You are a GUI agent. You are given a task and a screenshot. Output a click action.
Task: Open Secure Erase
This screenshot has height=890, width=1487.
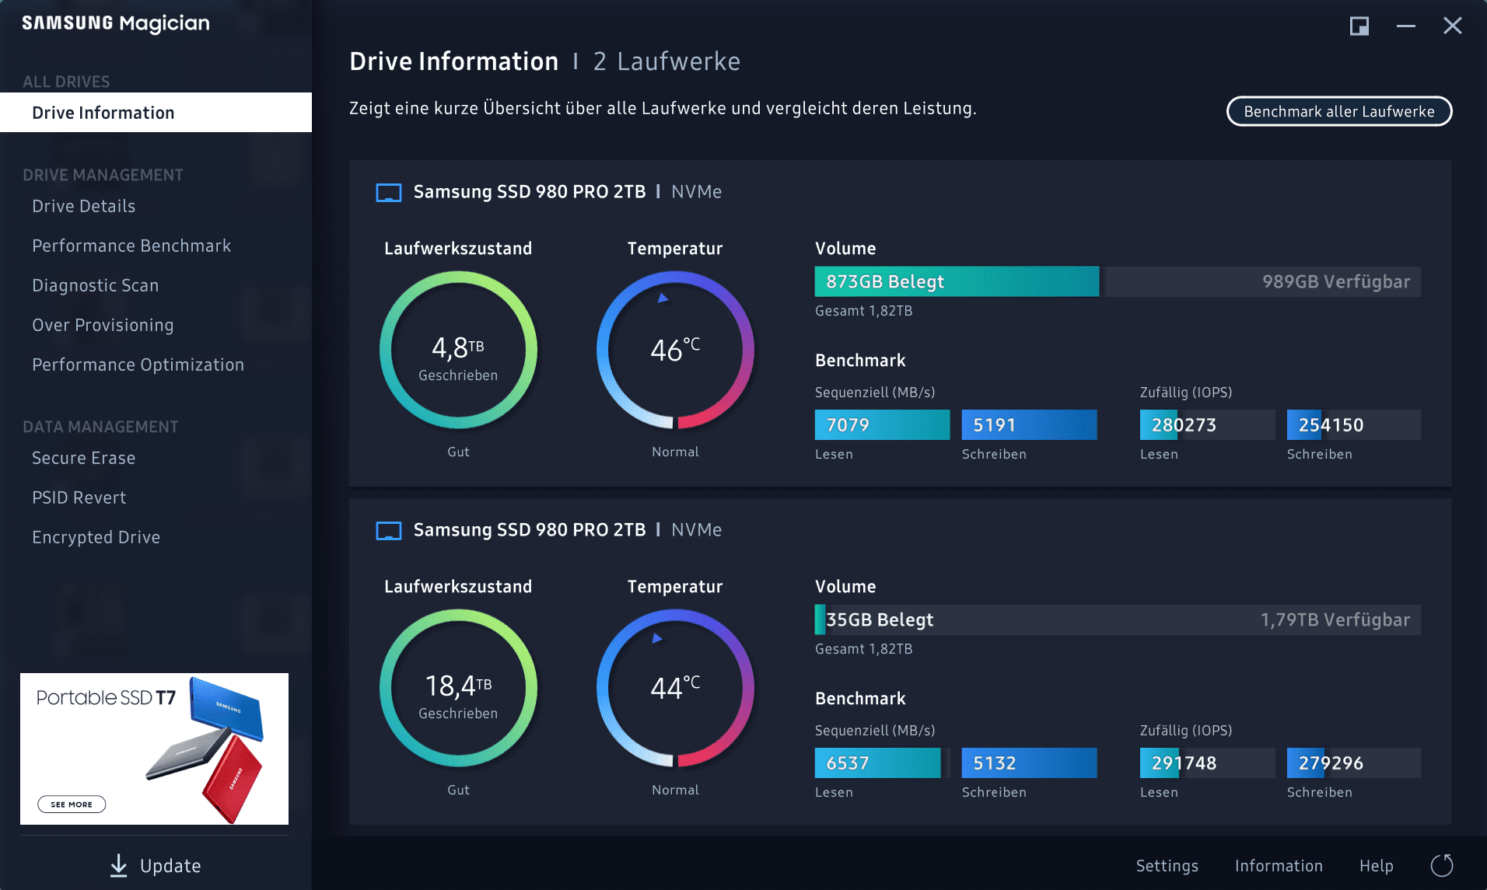click(x=84, y=458)
